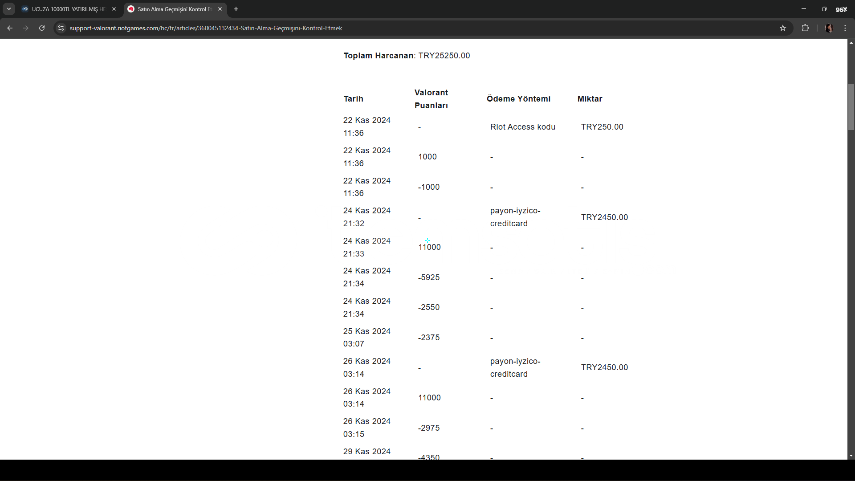
Task: Click the Valorant Puanları column header
Action: tap(431, 99)
